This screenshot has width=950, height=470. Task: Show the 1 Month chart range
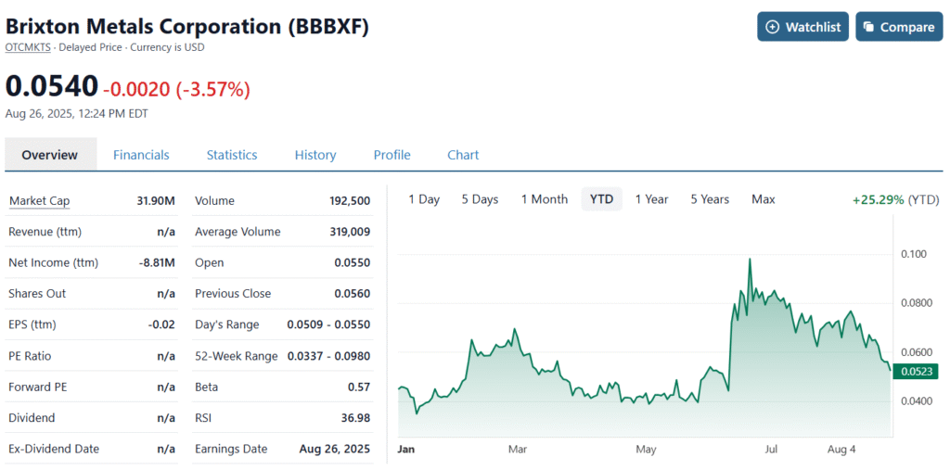545,199
